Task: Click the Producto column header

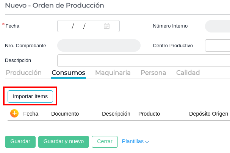Action: pos(149,114)
